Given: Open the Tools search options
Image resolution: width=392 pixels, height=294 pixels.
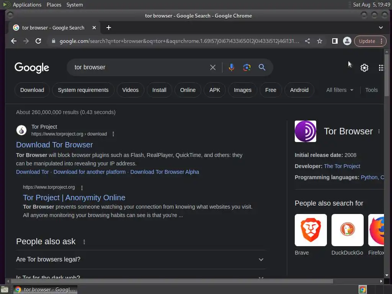Looking at the screenshot, I should (371, 90).
